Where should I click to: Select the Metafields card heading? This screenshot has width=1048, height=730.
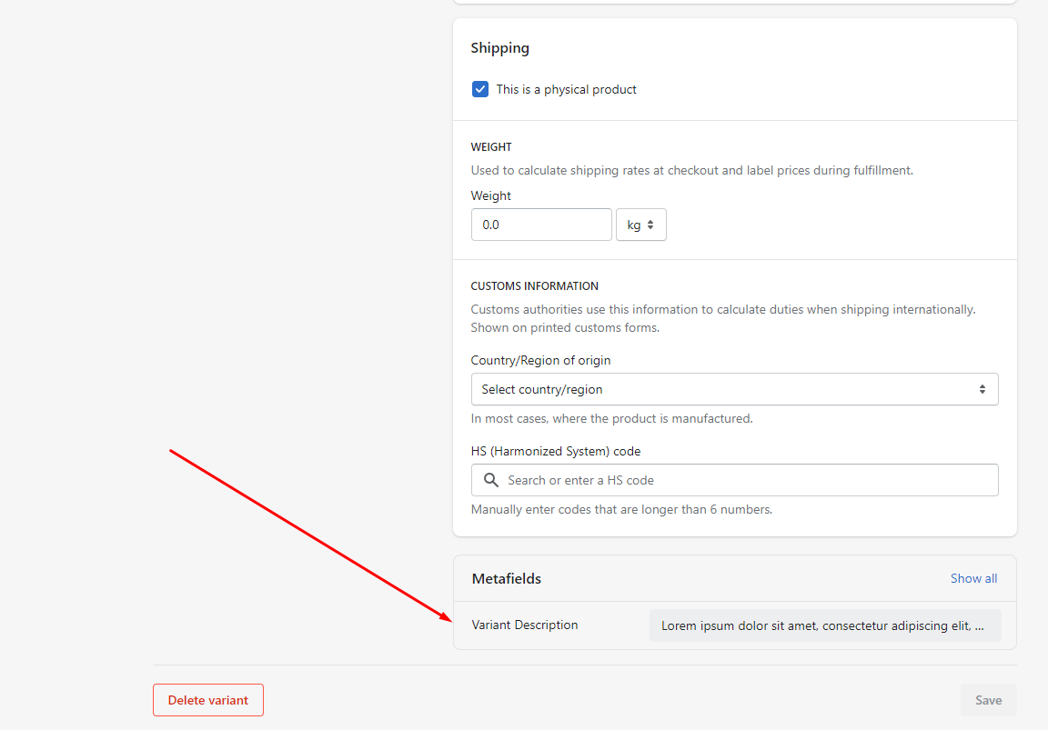(506, 578)
